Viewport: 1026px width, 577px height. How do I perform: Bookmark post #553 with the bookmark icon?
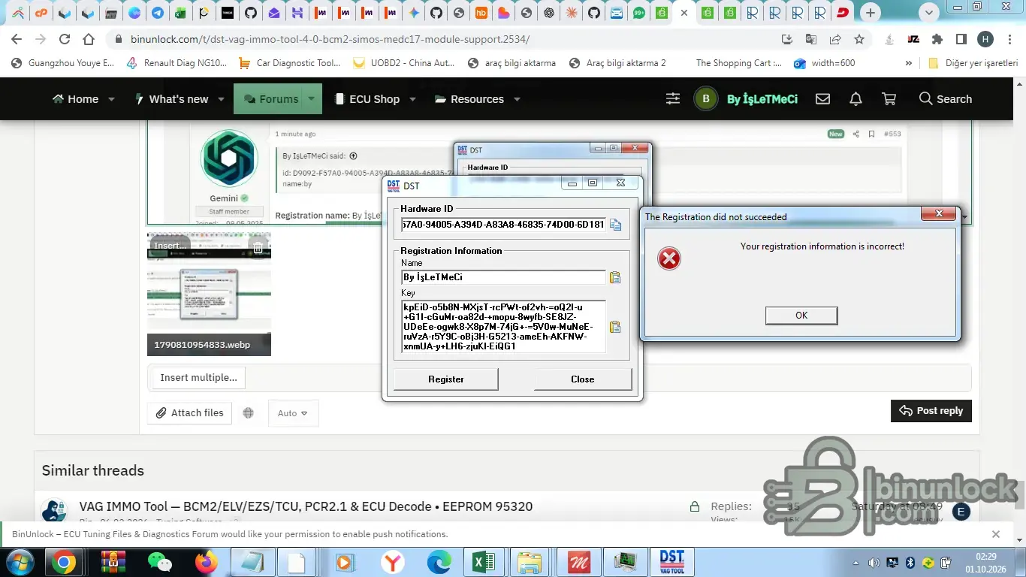tap(871, 134)
